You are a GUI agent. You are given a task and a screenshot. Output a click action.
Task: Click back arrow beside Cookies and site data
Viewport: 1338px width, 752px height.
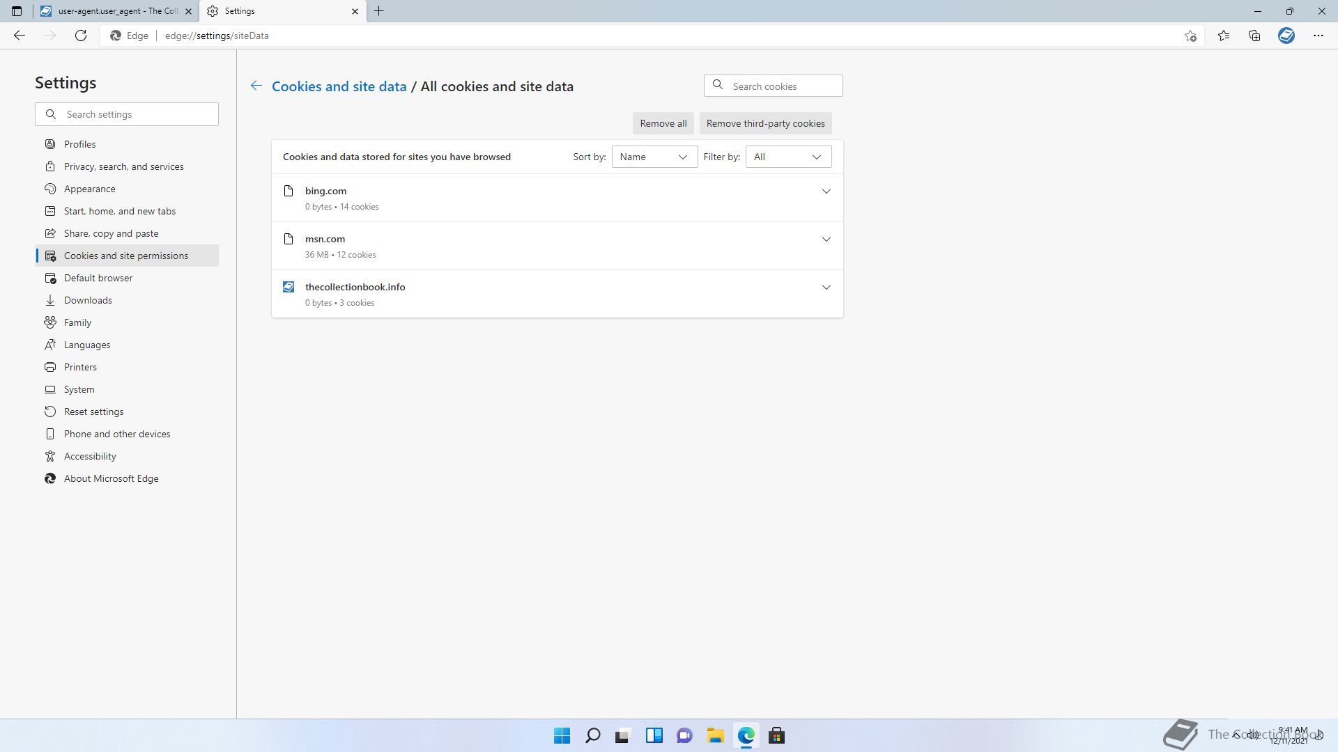pos(256,86)
